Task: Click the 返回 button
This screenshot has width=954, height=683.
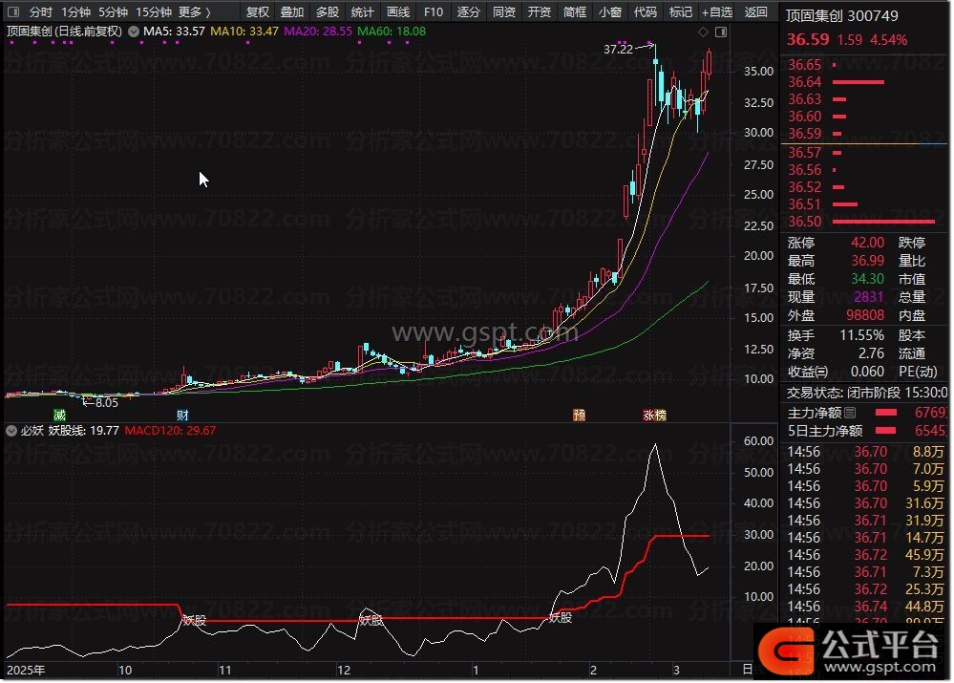Action: click(x=755, y=12)
